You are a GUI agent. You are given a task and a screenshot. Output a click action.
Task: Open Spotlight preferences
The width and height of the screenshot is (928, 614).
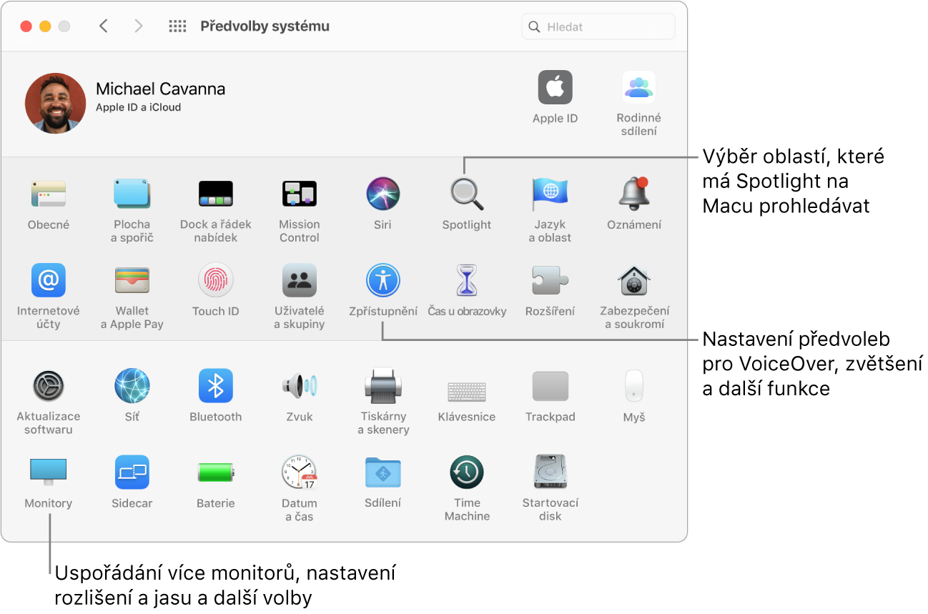[467, 194]
